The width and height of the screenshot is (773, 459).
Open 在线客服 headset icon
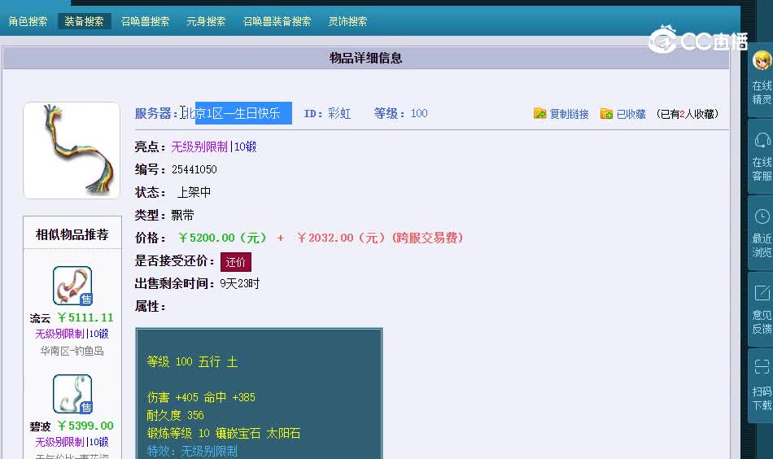[x=762, y=139]
